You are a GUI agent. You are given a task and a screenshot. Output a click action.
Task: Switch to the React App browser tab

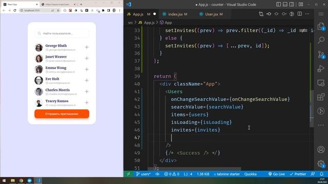coord(20,4)
